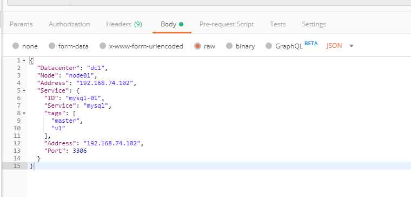
Task: Select x-www-form-urlencoded radio option
Action: coord(103,46)
